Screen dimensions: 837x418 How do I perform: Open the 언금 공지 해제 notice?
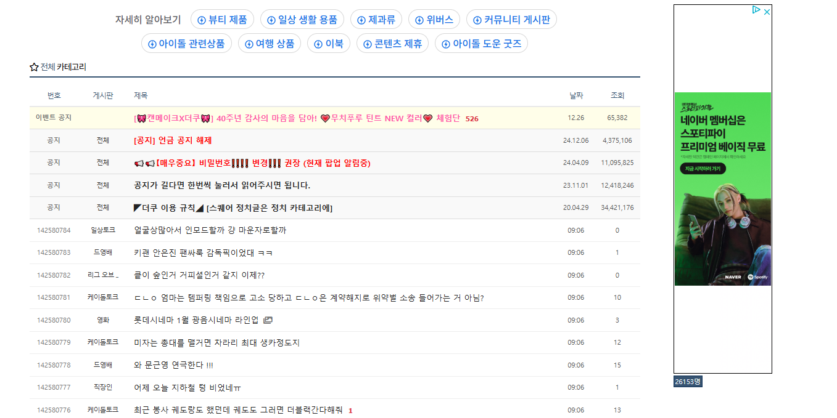pyautogui.click(x=173, y=140)
